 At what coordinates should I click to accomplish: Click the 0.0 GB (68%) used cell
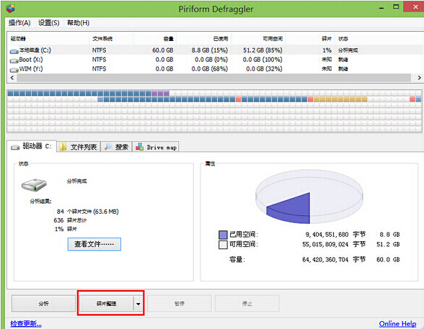click(210, 69)
